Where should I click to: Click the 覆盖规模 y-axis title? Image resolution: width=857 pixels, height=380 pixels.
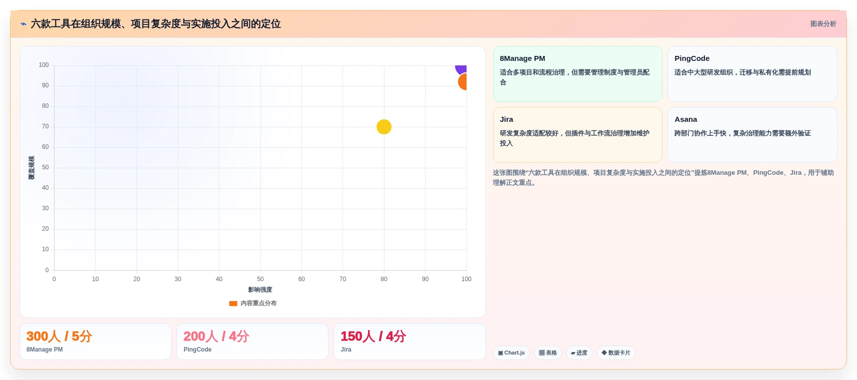click(x=31, y=168)
